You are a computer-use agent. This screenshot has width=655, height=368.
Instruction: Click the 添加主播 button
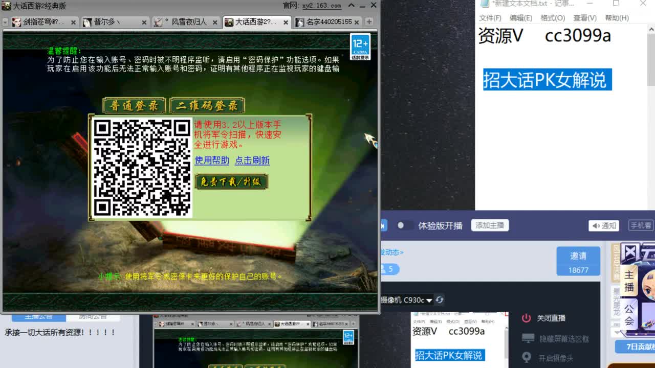(x=490, y=225)
